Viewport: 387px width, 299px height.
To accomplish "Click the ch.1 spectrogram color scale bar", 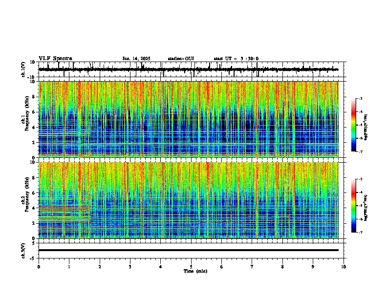I will tap(354, 125).
